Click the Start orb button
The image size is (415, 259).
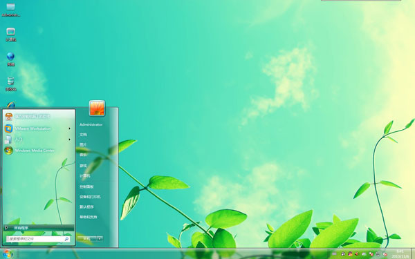click(8, 253)
